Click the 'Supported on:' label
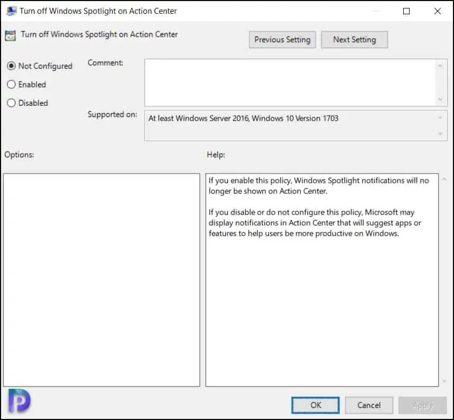Image resolution: width=454 pixels, height=420 pixels. tap(112, 115)
